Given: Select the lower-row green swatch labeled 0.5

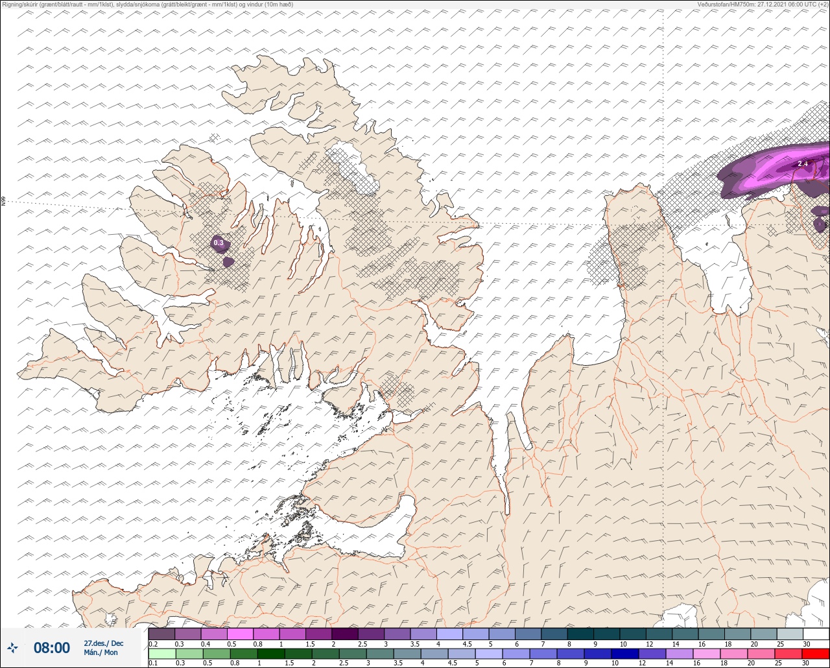Looking at the screenshot, I should pos(217,654).
